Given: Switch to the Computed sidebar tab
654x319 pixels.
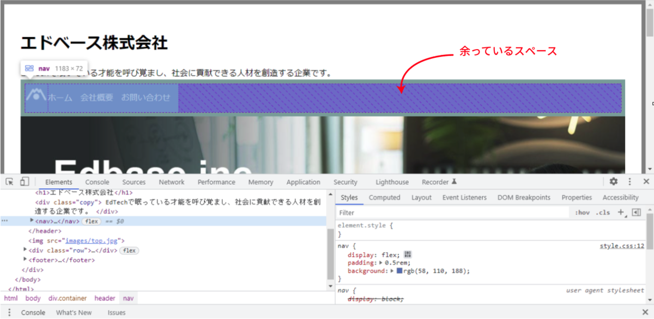Looking at the screenshot, I should (385, 197).
